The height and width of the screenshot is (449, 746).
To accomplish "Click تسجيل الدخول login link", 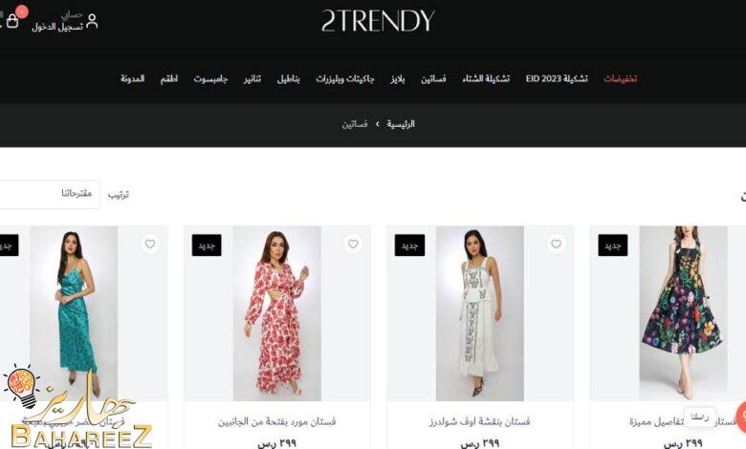I will (x=57, y=27).
